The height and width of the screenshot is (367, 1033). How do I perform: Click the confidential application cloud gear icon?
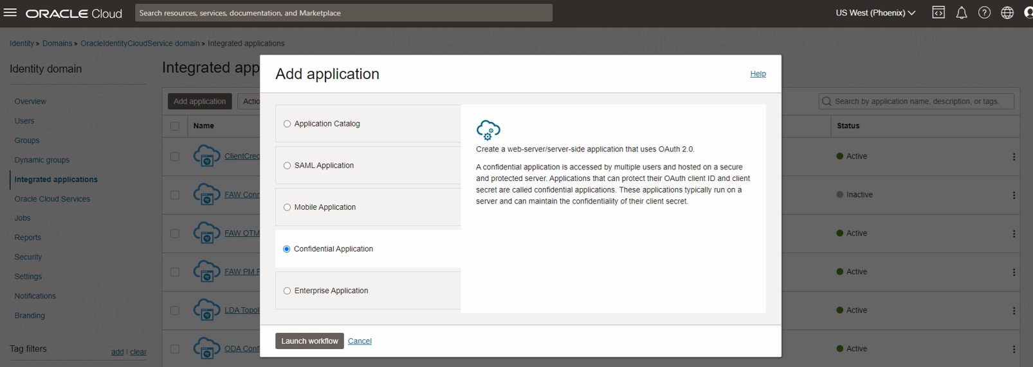(488, 130)
